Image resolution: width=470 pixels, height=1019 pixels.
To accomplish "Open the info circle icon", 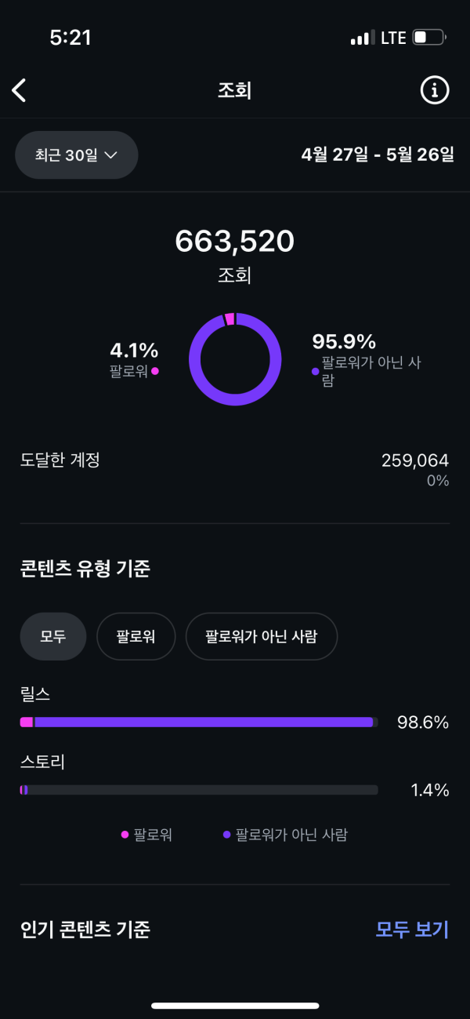I will [435, 90].
